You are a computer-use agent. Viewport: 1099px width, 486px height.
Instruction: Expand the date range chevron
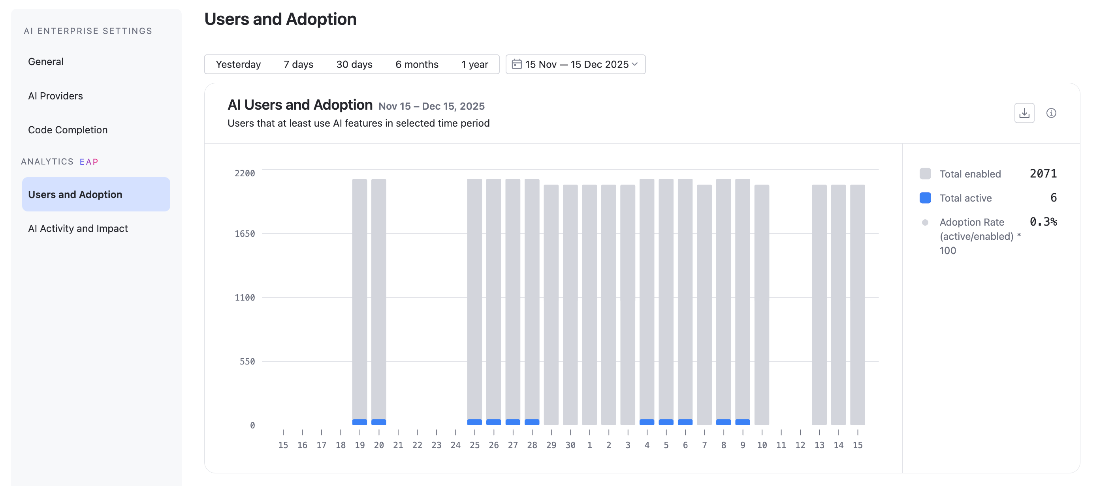635,64
